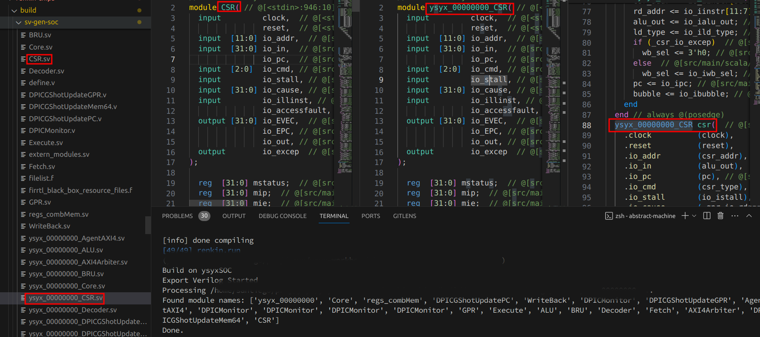Open the terminal panel more actions ellipsis
This screenshot has width=760, height=337.
(735, 216)
